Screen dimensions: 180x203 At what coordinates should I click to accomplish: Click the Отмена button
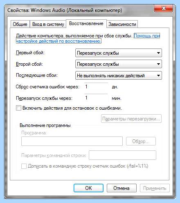(x=122, y=188)
